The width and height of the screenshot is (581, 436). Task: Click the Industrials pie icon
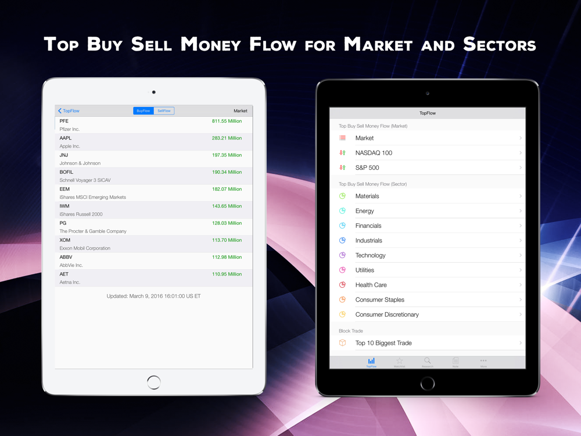pos(342,241)
